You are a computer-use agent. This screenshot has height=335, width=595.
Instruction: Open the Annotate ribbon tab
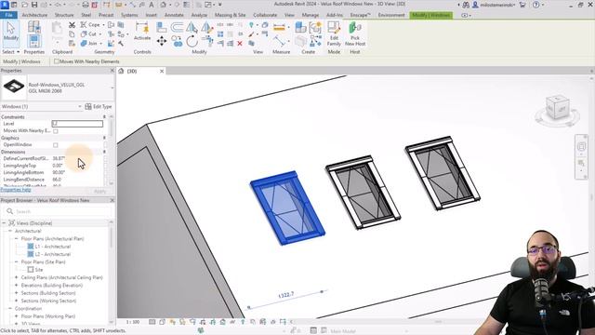[174, 15]
